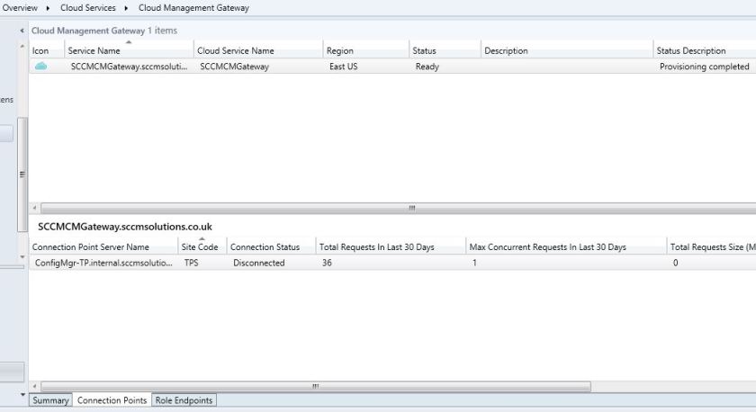Click navigation pane vertical scrollbar thumb
Viewport: 756px width, 412px height.
(22, 175)
